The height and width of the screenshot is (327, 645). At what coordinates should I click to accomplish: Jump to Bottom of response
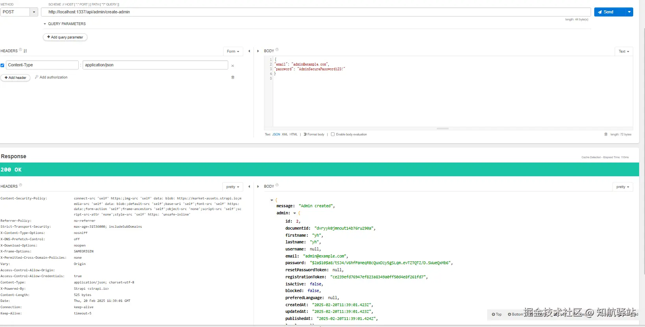(x=516, y=314)
